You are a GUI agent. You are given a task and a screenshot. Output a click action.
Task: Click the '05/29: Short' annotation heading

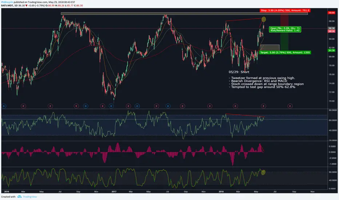click(239, 72)
